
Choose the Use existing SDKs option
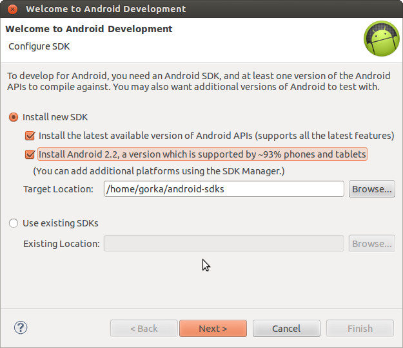pyautogui.click(x=14, y=223)
